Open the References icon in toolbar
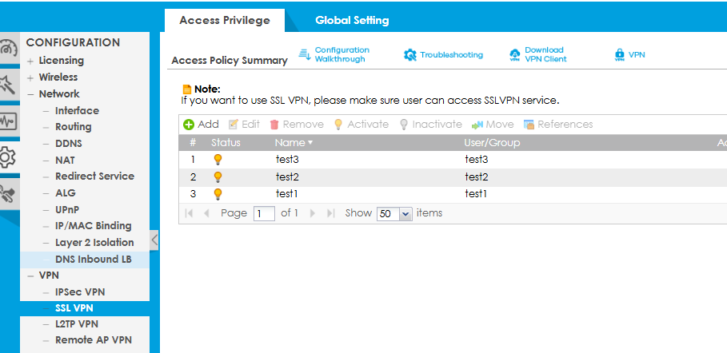 (x=529, y=125)
